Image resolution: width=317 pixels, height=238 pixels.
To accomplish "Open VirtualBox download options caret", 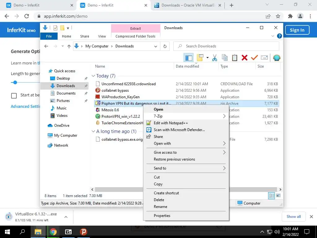I will pyautogui.click(x=66, y=217).
